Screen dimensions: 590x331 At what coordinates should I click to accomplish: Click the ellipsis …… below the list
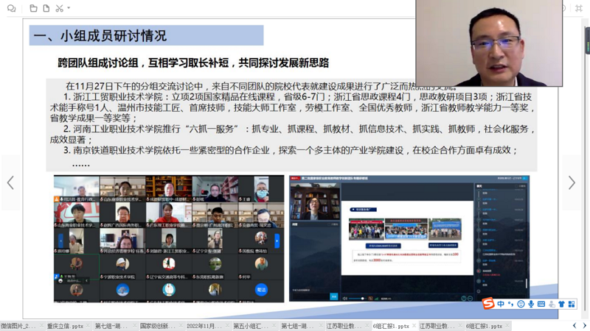coord(81,164)
